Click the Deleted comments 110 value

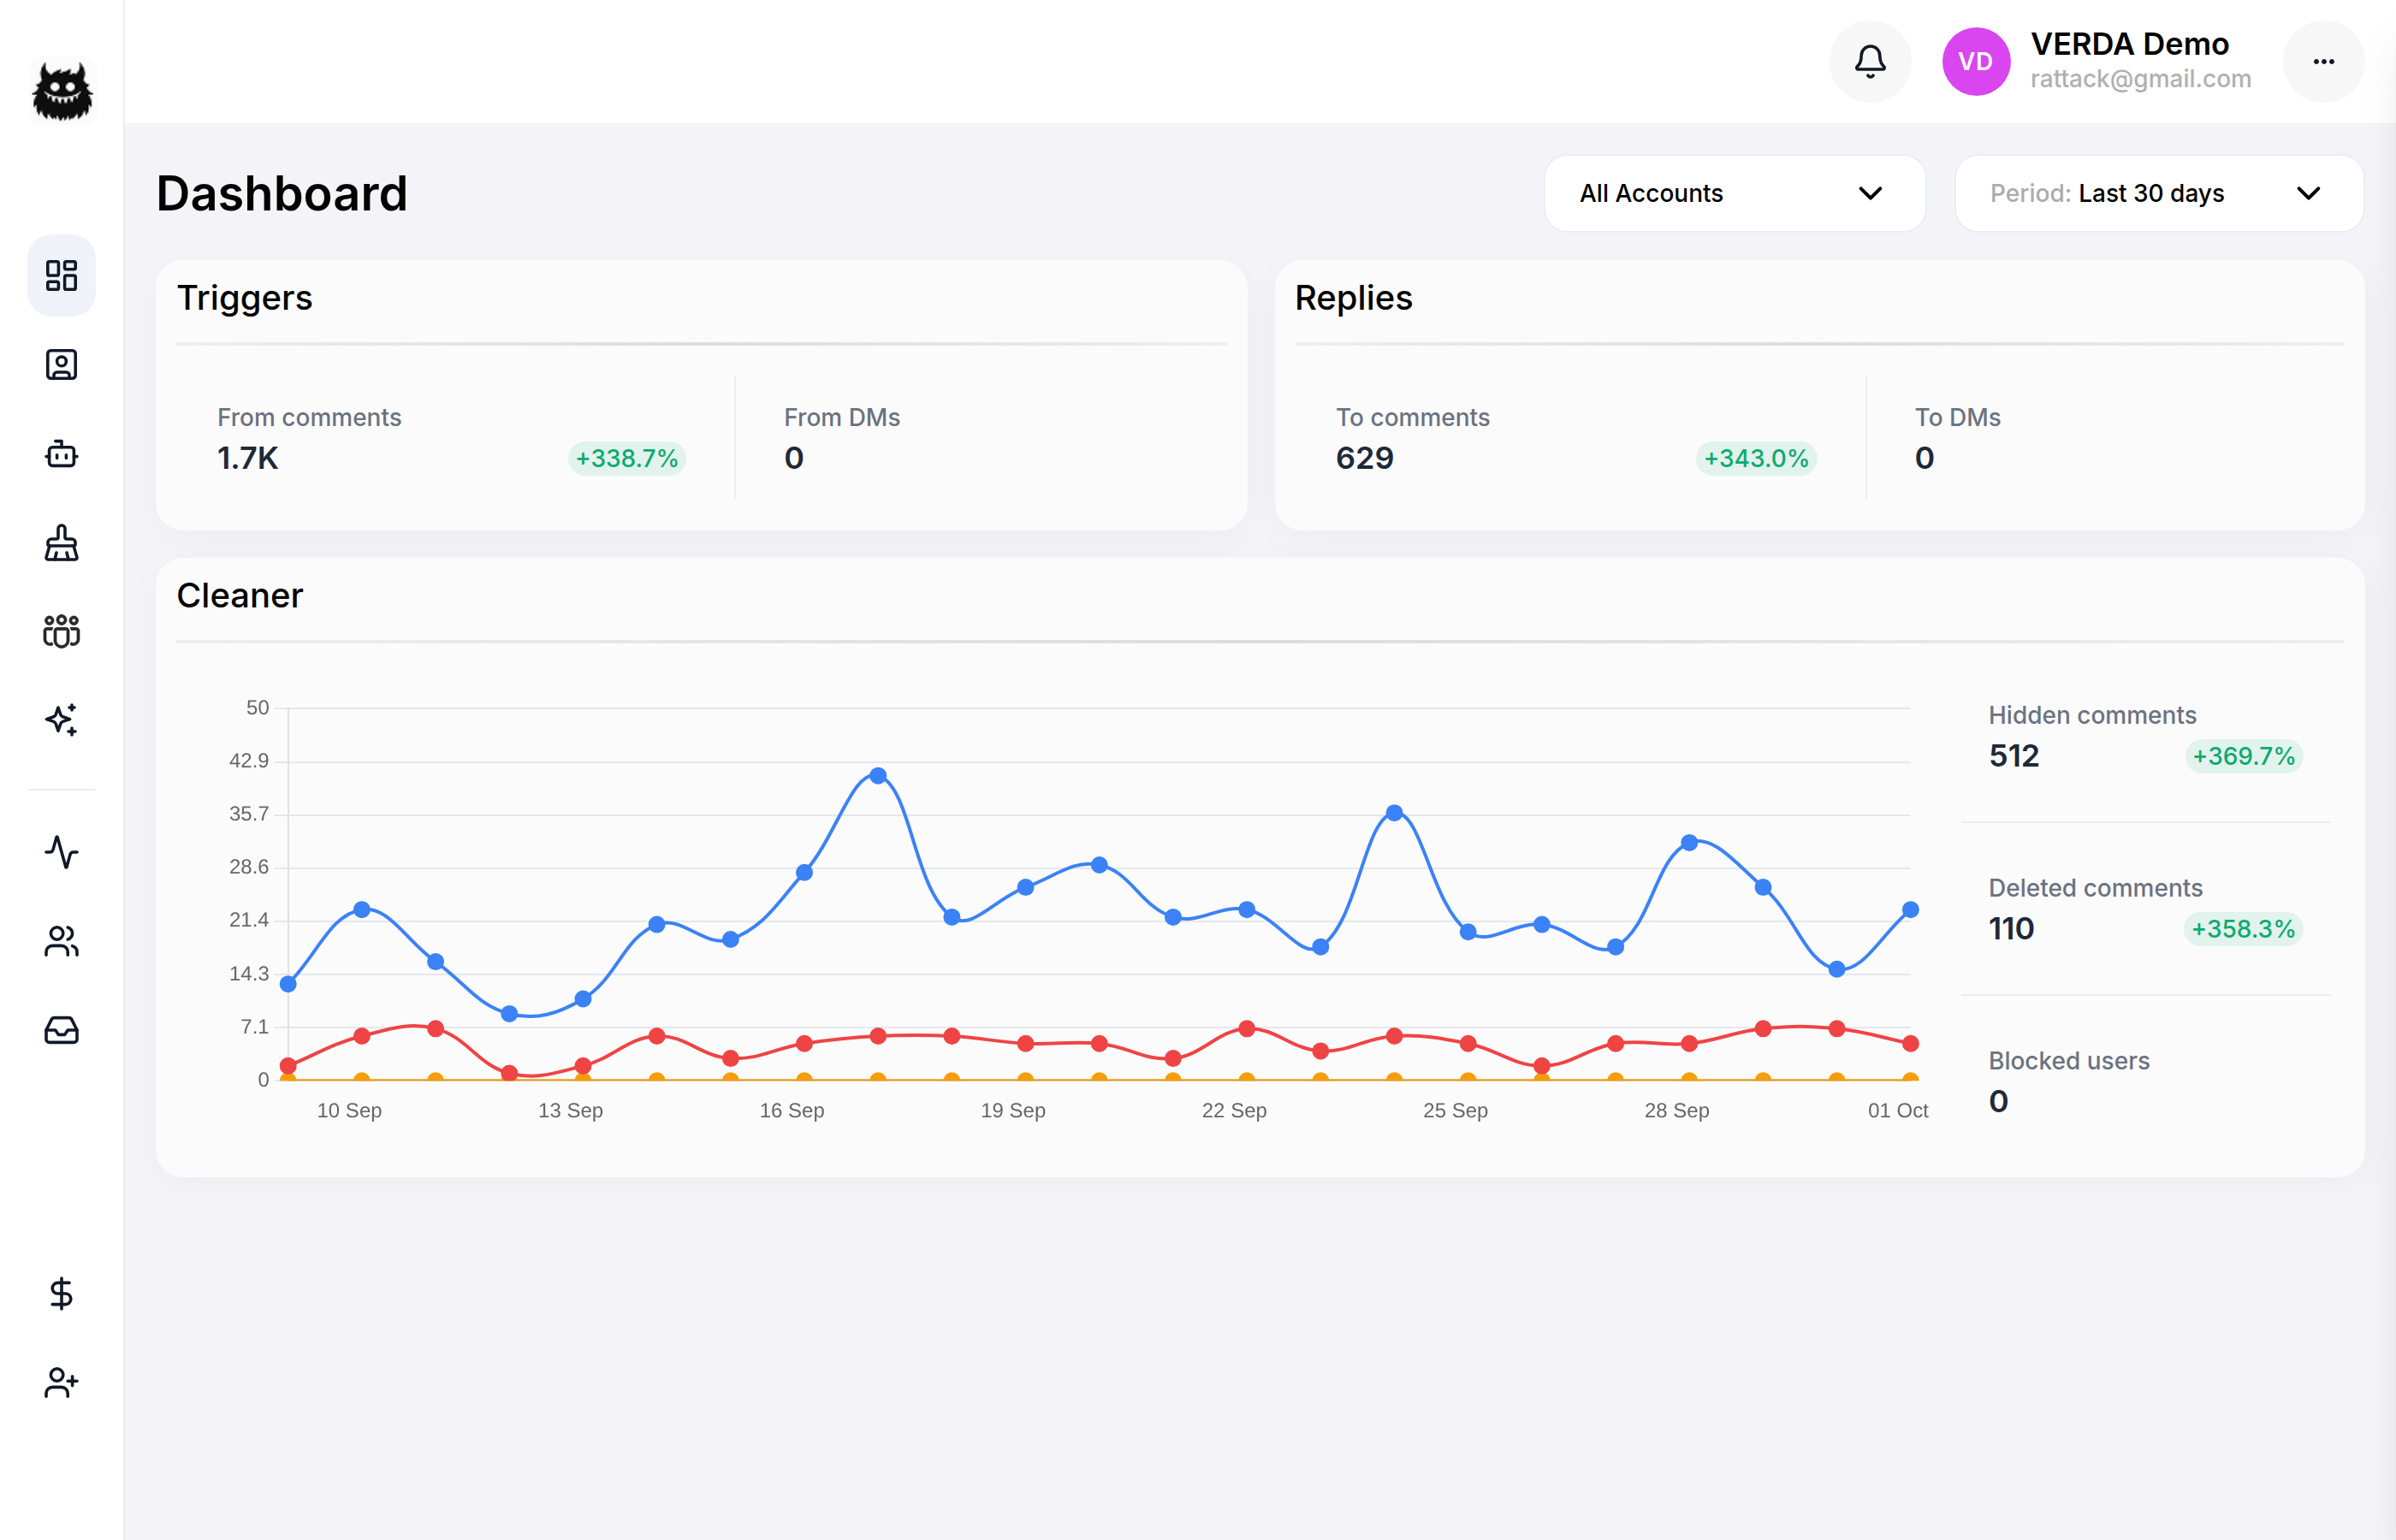pyautogui.click(x=2011, y=929)
